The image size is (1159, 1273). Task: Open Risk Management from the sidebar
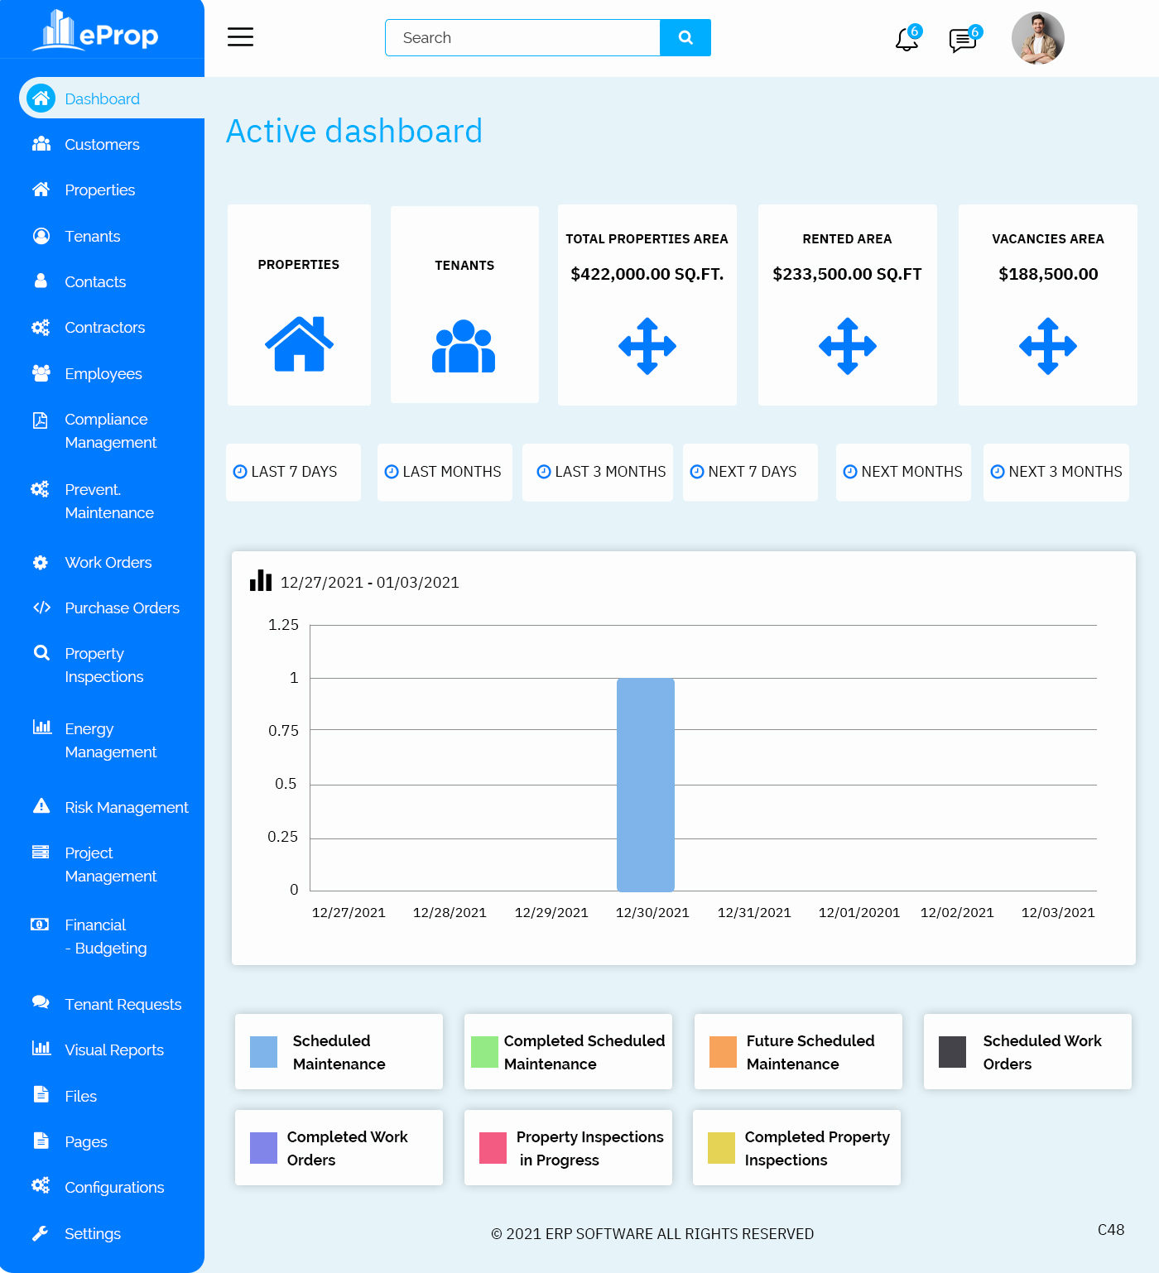tap(126, 808)
